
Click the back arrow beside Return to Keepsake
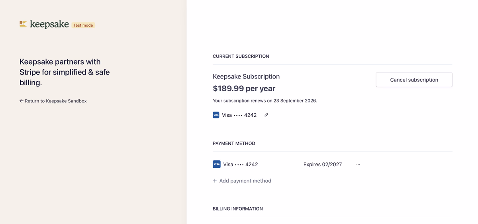tap(22, 101)
